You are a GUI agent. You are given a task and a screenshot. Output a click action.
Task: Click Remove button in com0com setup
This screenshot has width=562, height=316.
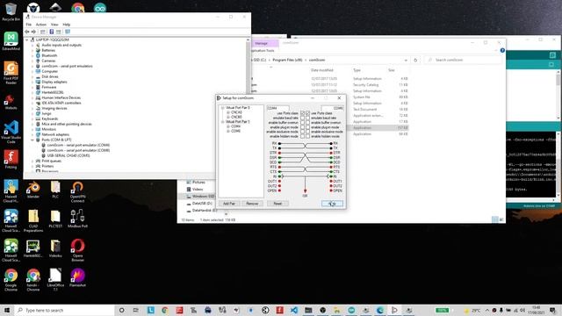252,204
